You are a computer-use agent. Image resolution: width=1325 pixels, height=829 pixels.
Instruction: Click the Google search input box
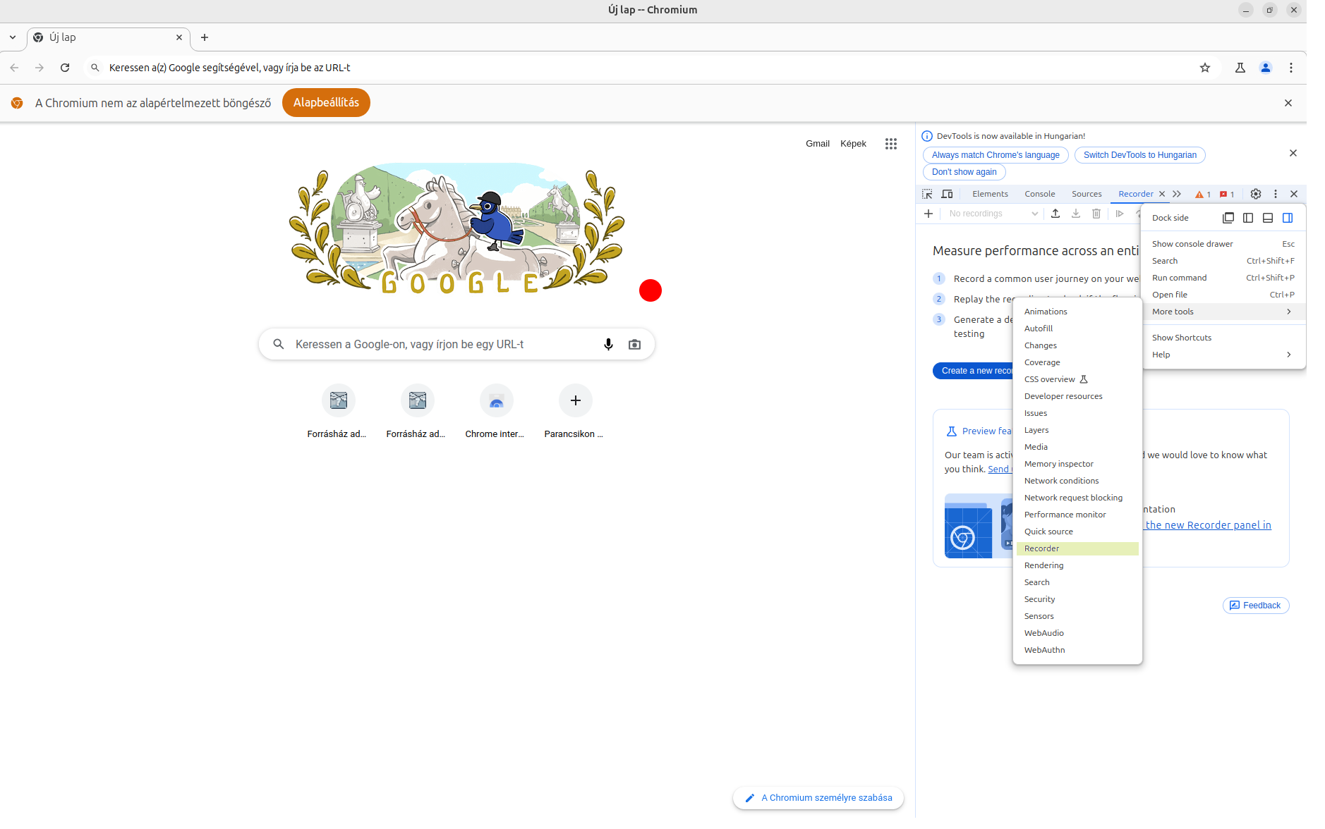[x=456, y=344]
